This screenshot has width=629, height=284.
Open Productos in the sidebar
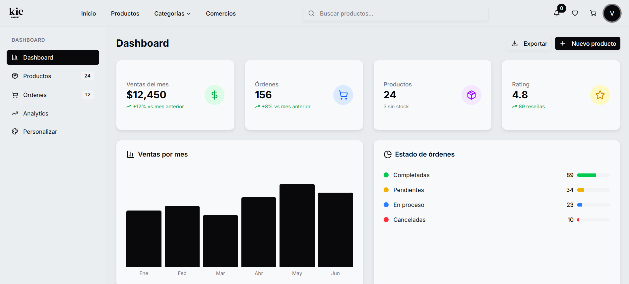[53, 76]
